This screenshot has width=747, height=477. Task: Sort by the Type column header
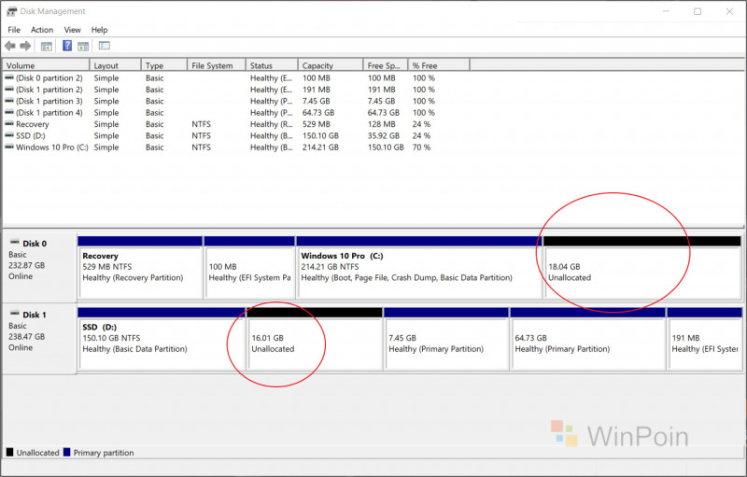point(164,65)
